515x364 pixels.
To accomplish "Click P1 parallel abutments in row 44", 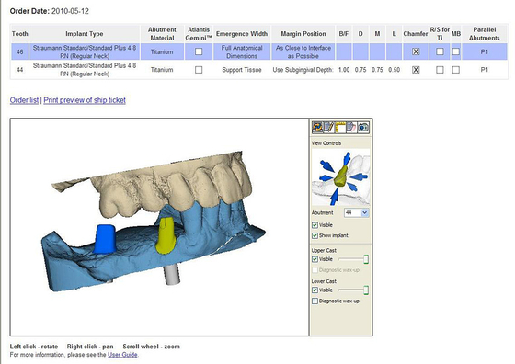I will coord(484,70).
